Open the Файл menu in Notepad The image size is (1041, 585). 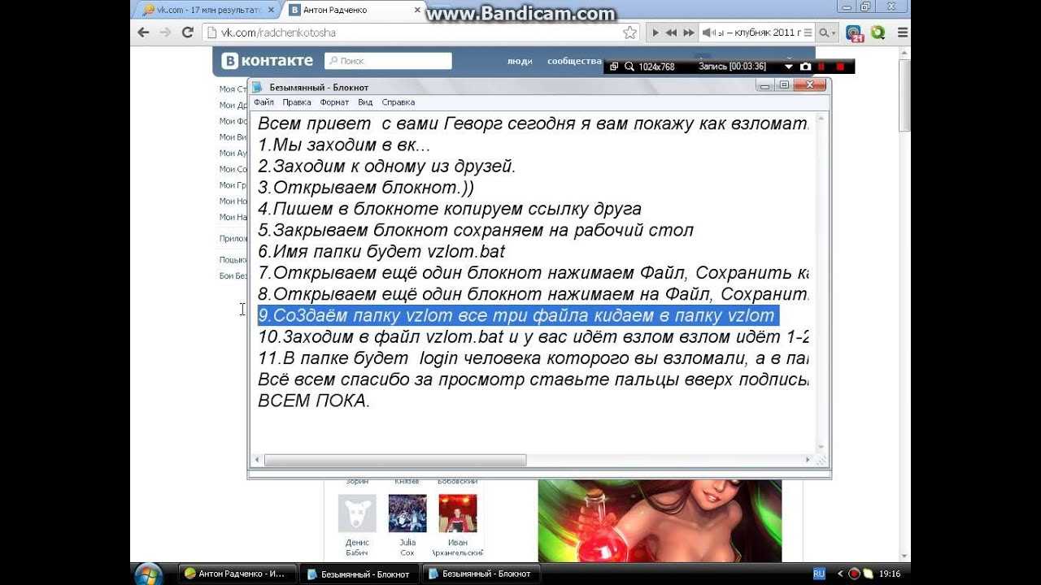coord(264,102)
